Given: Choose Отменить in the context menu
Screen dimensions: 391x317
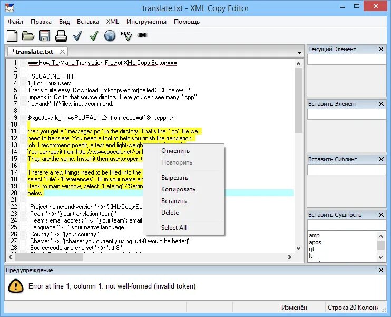Looking at the screenshot, I should [184, 151].
